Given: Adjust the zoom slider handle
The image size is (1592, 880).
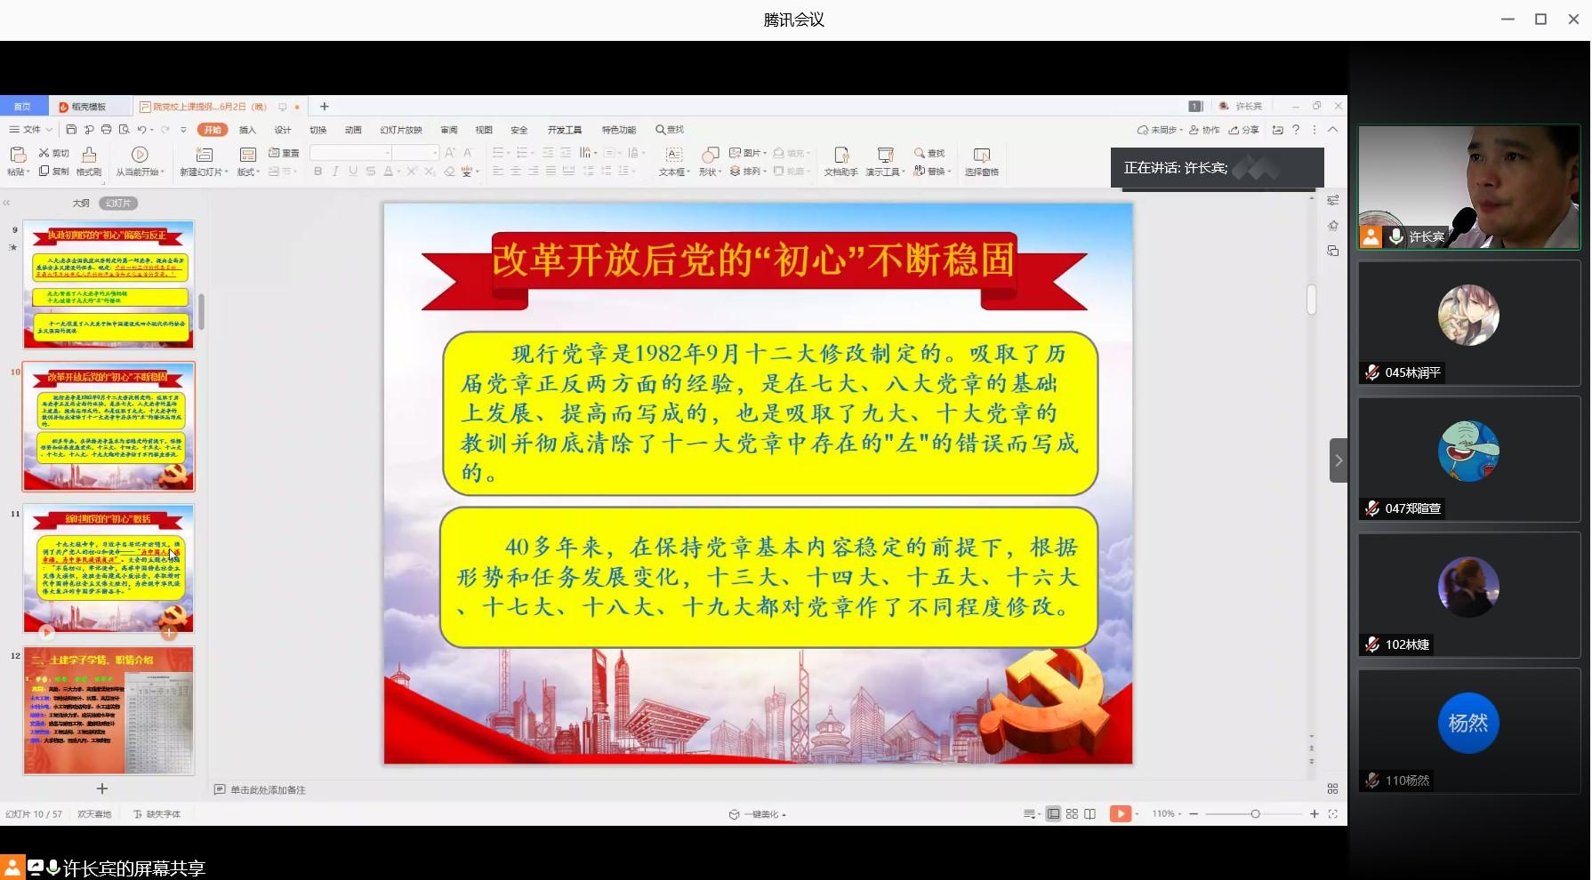Looking at the screenshot, I should 1255,813.
